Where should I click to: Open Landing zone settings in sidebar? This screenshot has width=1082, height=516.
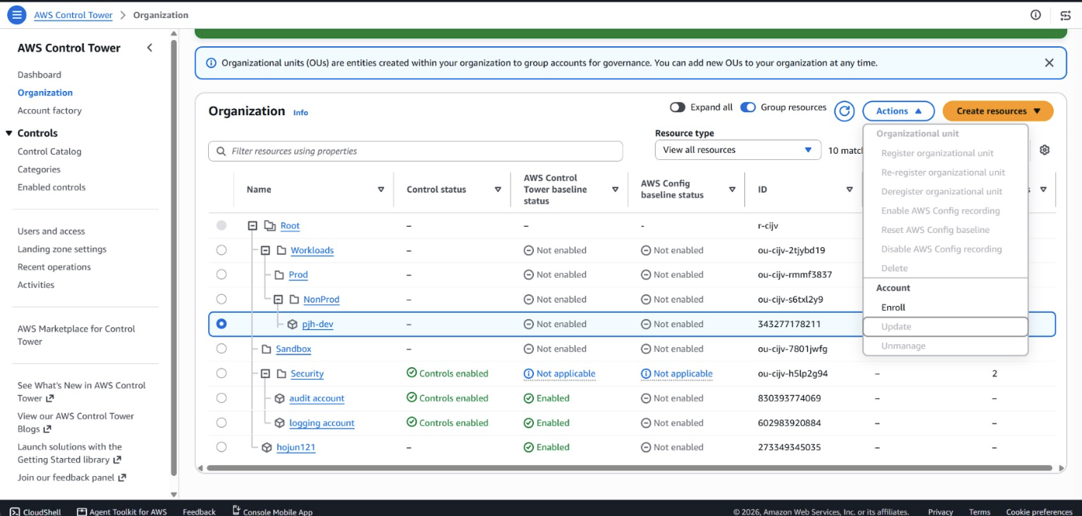tap(62, 249)
